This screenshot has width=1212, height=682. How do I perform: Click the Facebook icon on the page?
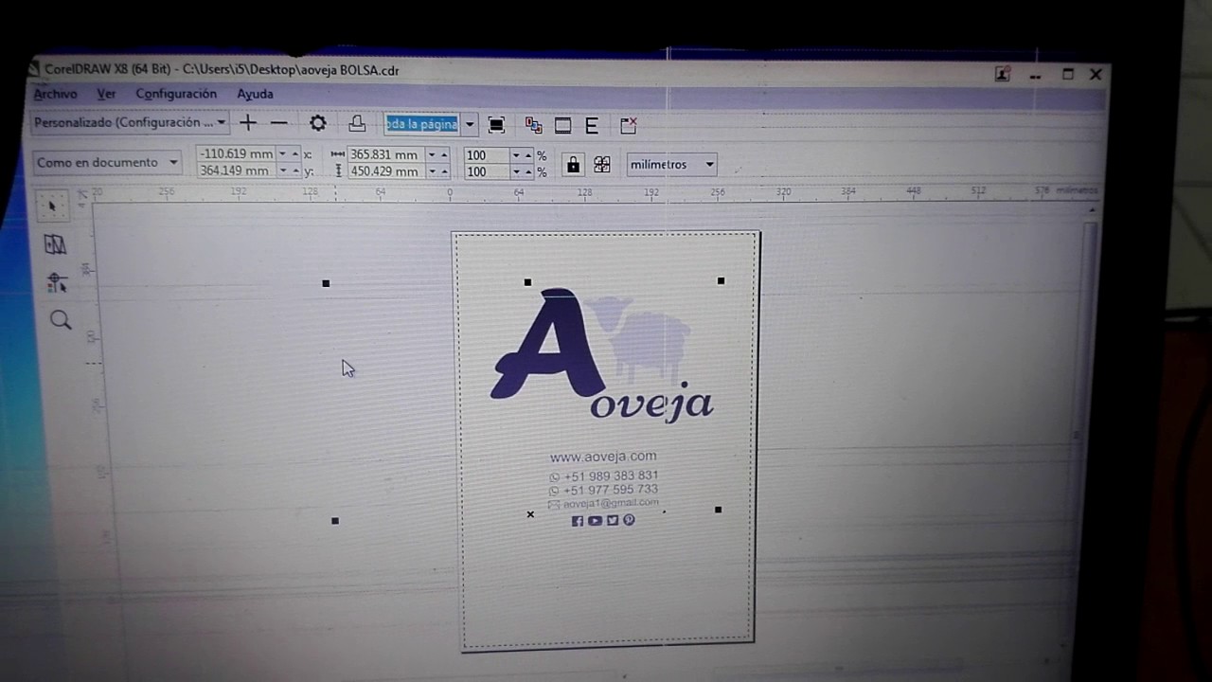(x=578, y=521)
